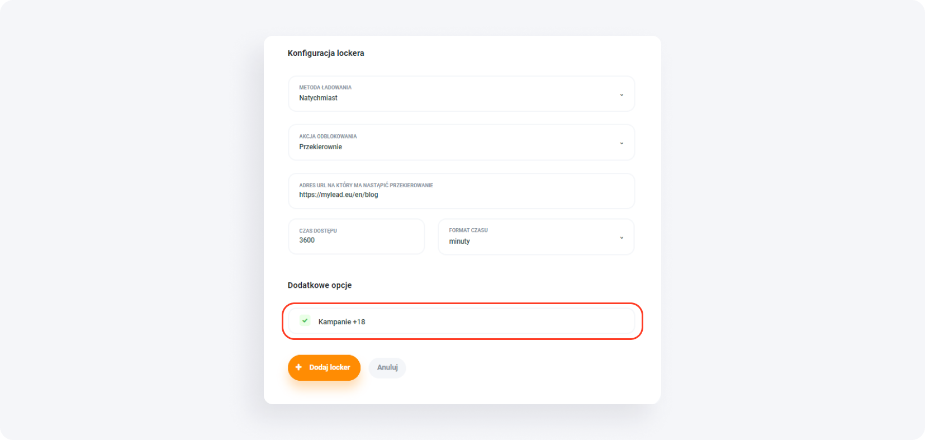Click the Kampanie +18 label text
The height and width of the screenshot is (440, 925).
[x=341, y=322]
